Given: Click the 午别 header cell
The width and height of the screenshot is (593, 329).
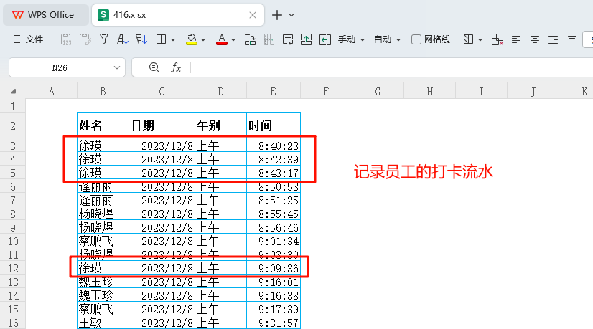Looking at the screenshot, I should (221, 125).
